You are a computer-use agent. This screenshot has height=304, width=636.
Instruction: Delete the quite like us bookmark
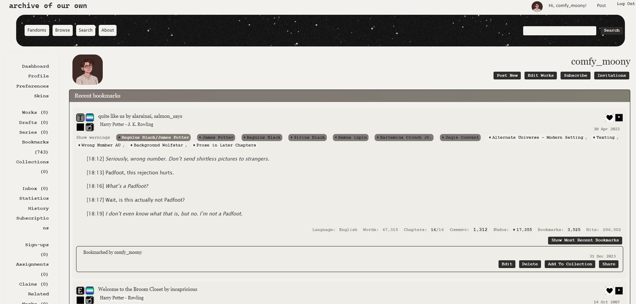click(530, 264)
